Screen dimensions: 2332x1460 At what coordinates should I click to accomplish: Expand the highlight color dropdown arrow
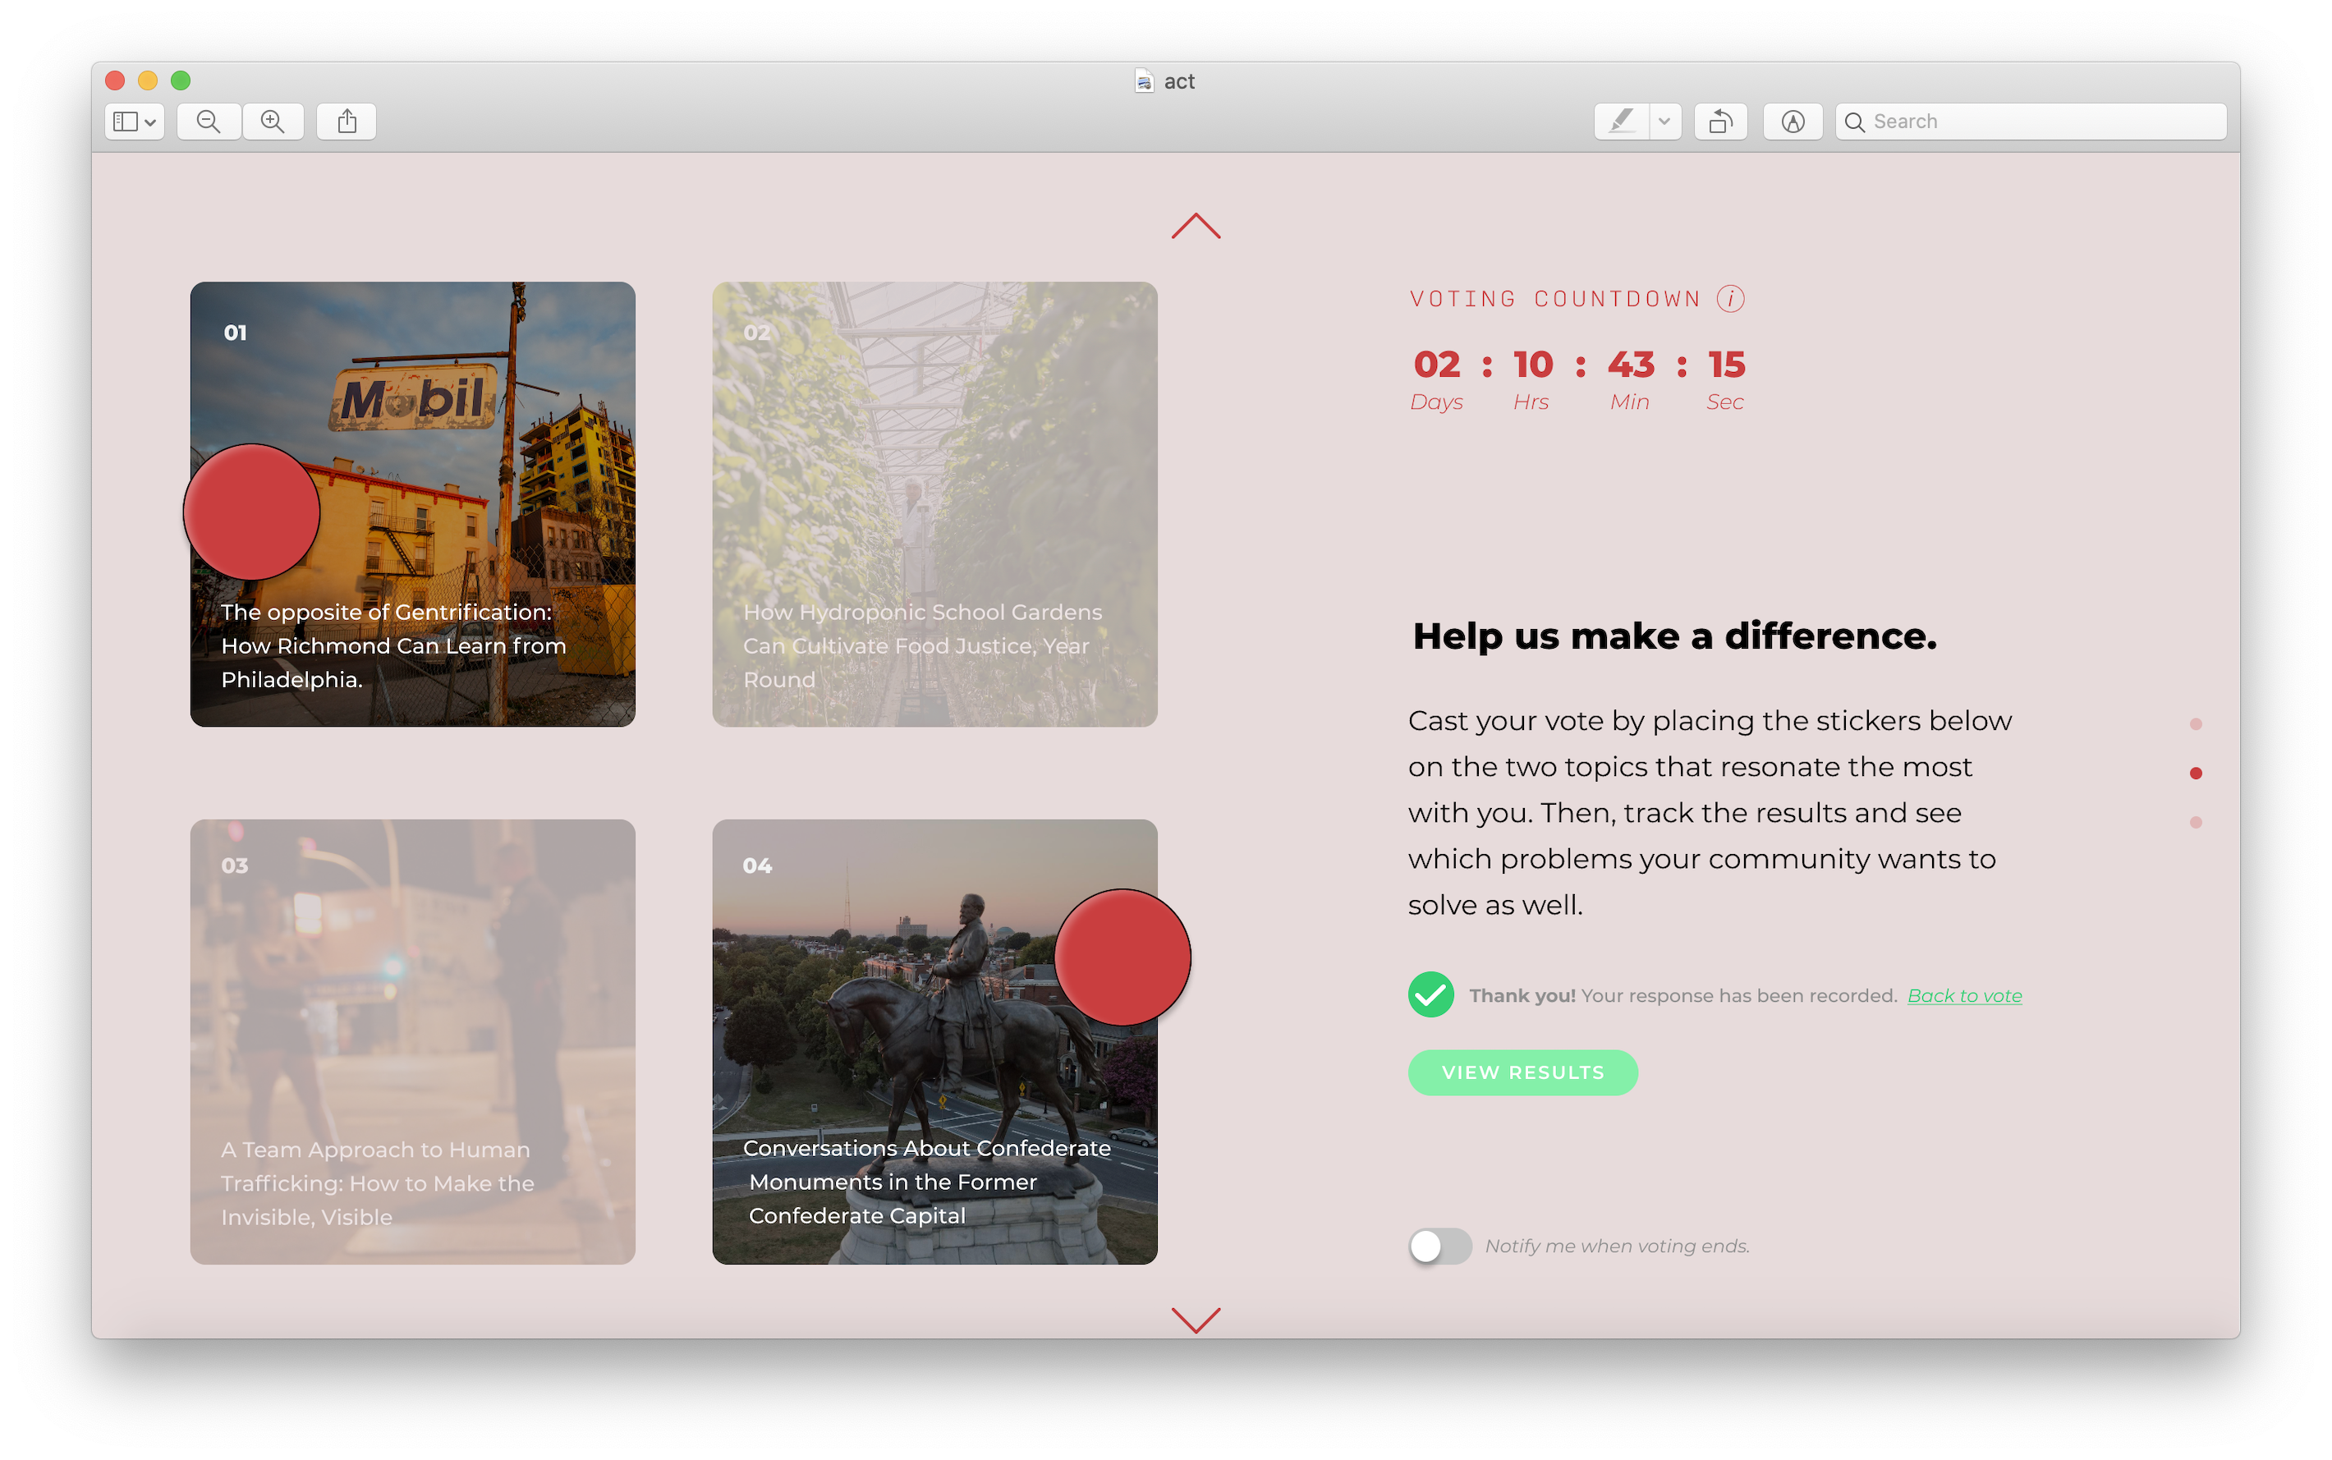tap(1664, 122)
